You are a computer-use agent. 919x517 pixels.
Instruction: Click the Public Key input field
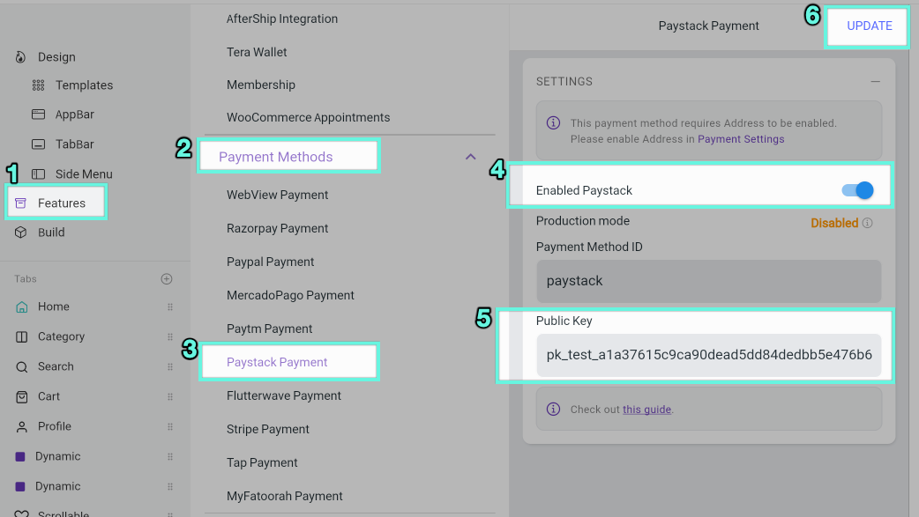click(708, 355)
